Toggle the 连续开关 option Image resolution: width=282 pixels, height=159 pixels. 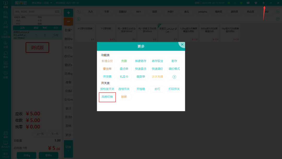tap(124, 89)
